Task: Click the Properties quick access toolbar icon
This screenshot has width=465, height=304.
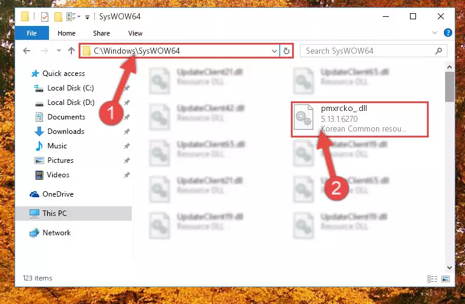Action: click(45, 16)
